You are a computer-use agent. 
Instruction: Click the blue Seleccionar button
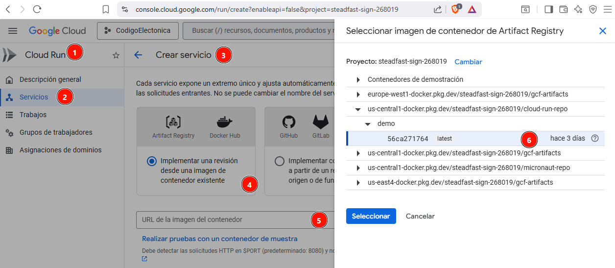pyautogui.click(x=371, y=216)
